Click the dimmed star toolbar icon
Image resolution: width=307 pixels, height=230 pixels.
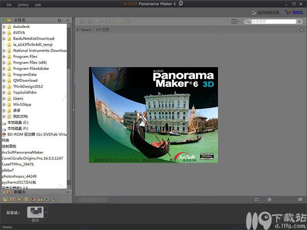pyautogui.click(x=112, y=21)
